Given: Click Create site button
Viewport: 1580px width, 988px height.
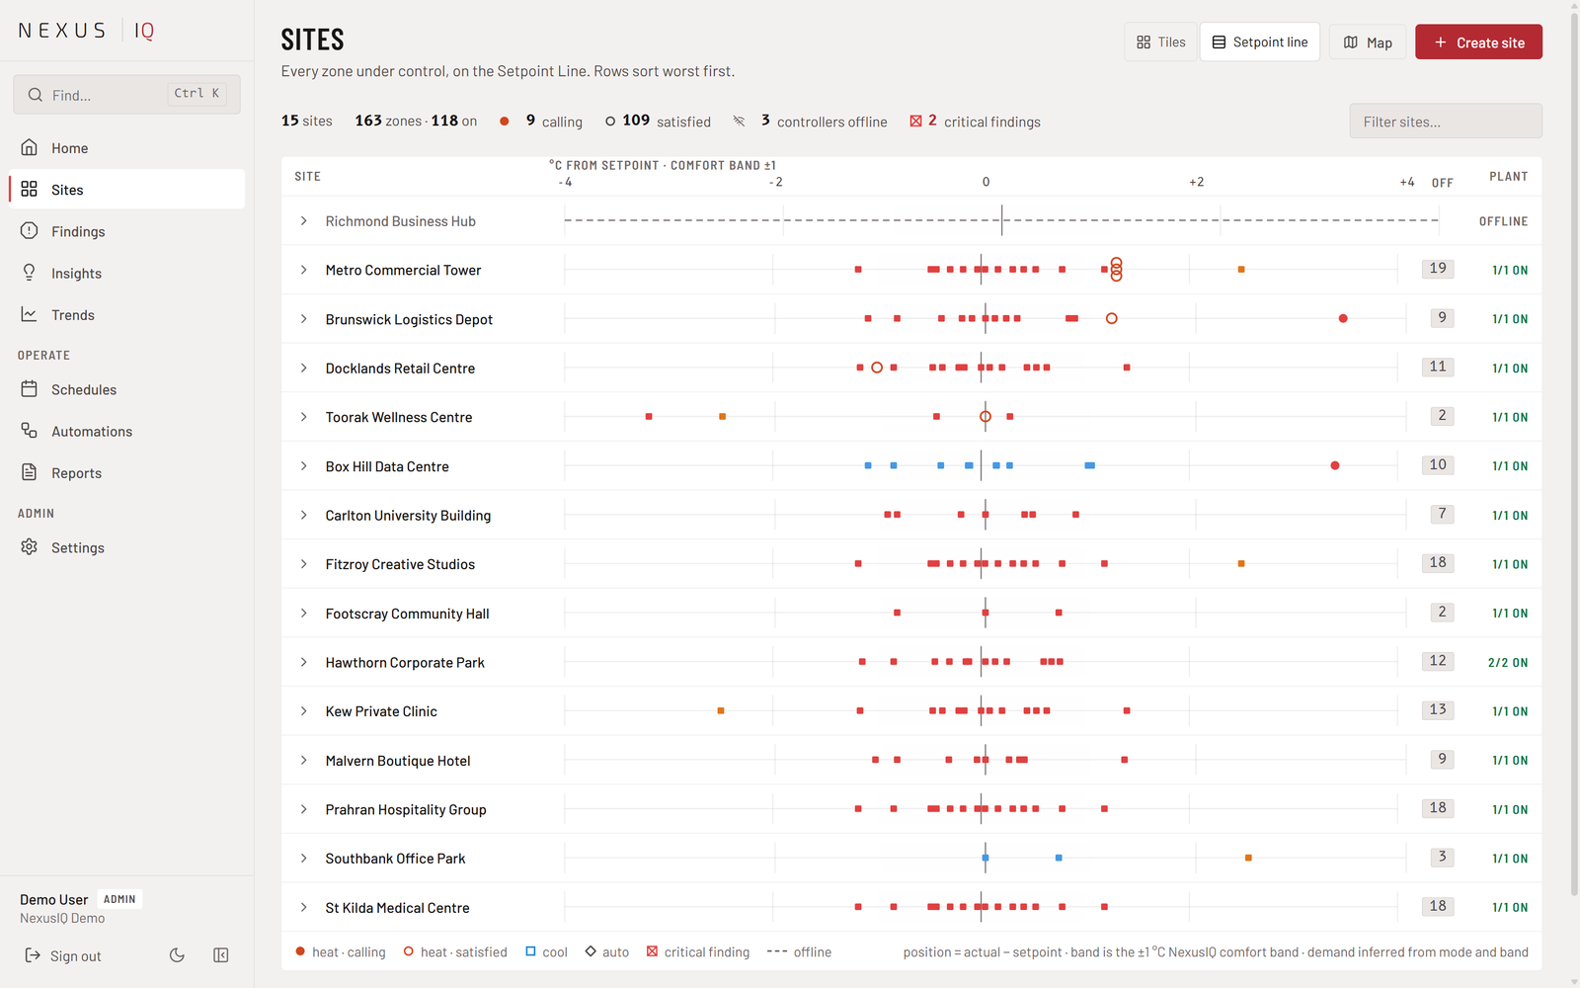Looking at the screenshot, I should pyautogui.click(x=1478, y=42).
